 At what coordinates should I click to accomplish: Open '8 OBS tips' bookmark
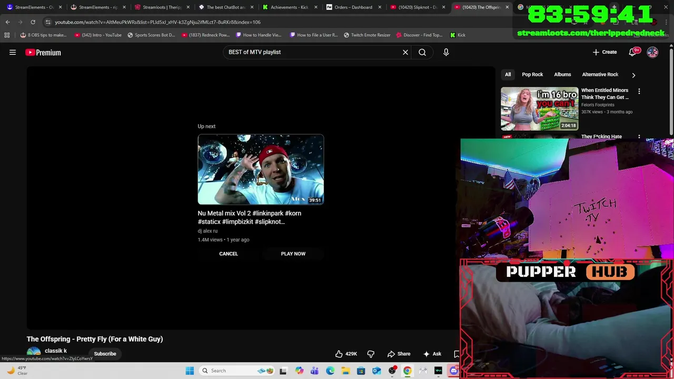click(x=43, y=35)
